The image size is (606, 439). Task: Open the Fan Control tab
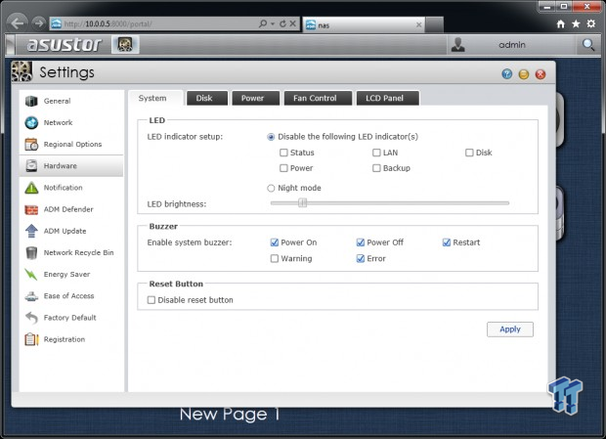coord(318,98)
